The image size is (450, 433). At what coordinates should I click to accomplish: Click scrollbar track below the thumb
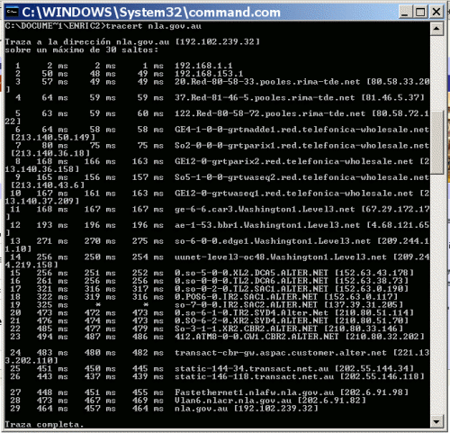pos(436,294)
